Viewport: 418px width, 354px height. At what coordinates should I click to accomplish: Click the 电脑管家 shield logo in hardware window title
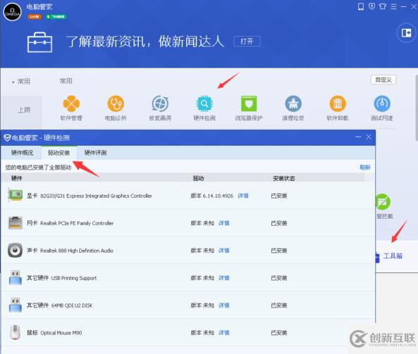pos(7,138)
